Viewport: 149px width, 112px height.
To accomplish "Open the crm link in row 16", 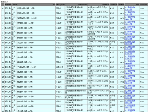I will (x=130, y=92).
